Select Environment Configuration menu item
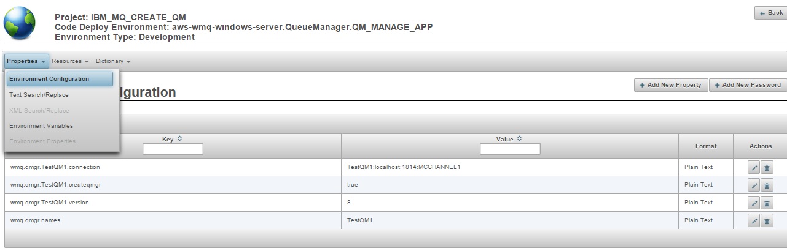The height and width of the screenshot is (251, 787). tap(60, 79)
